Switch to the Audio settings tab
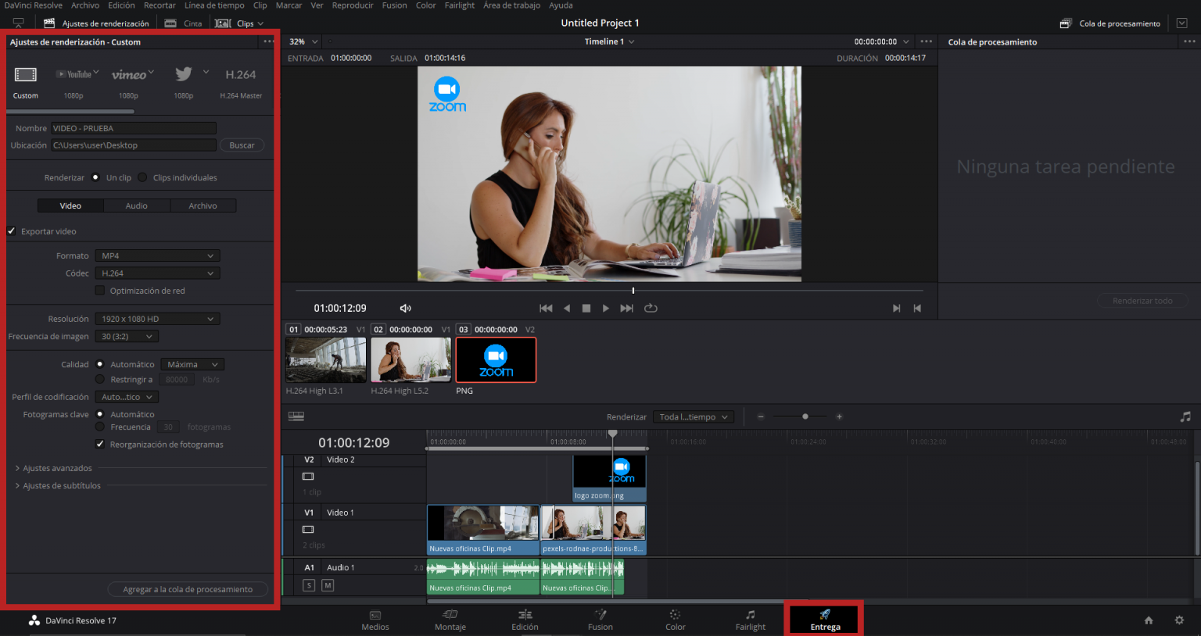This screenshot has height=636, width=1201. (137, 205)
